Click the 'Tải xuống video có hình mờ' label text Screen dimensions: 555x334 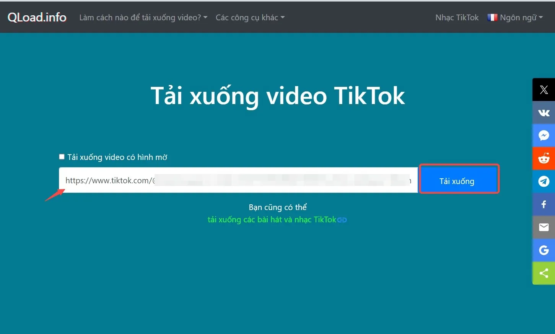pos(117,157)
